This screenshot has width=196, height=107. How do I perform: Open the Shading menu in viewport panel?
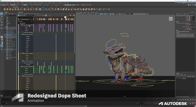(80, 12)
